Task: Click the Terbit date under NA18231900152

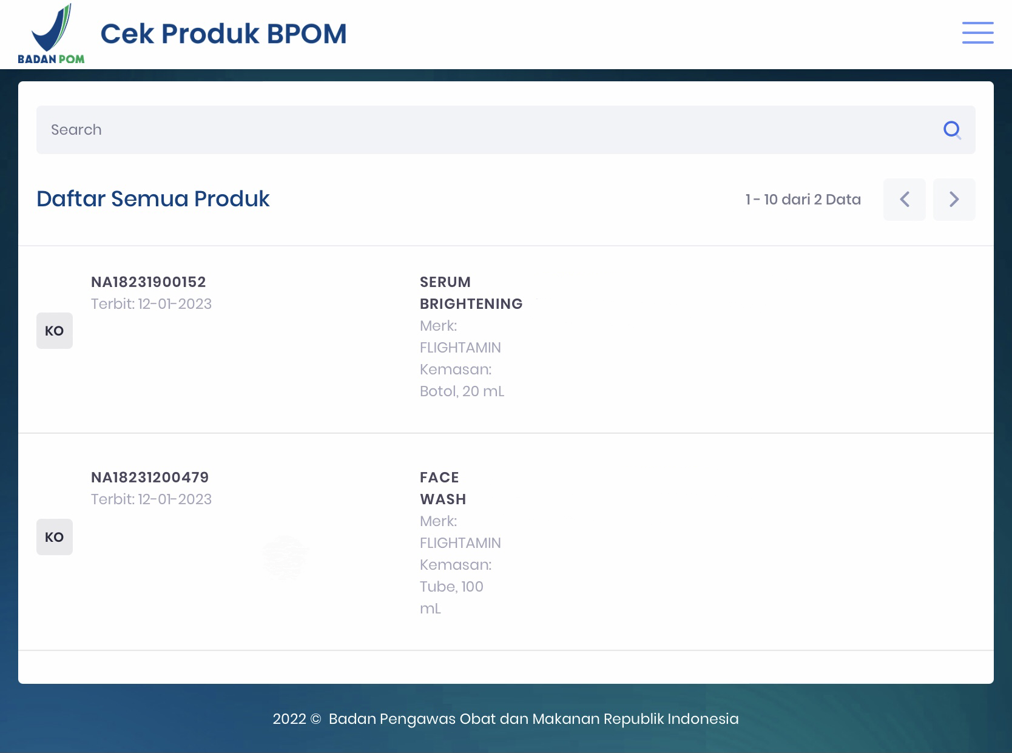Action: 151,304
